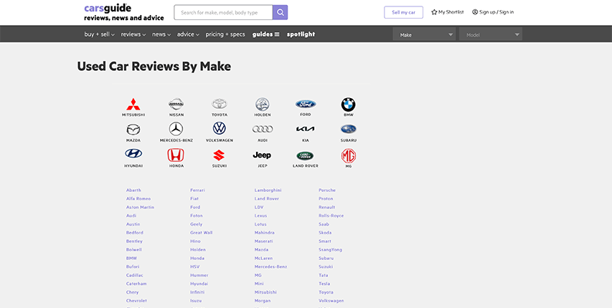Open the Volkswagen VW logo
612x308 pixels.
[x=220, y=128]
